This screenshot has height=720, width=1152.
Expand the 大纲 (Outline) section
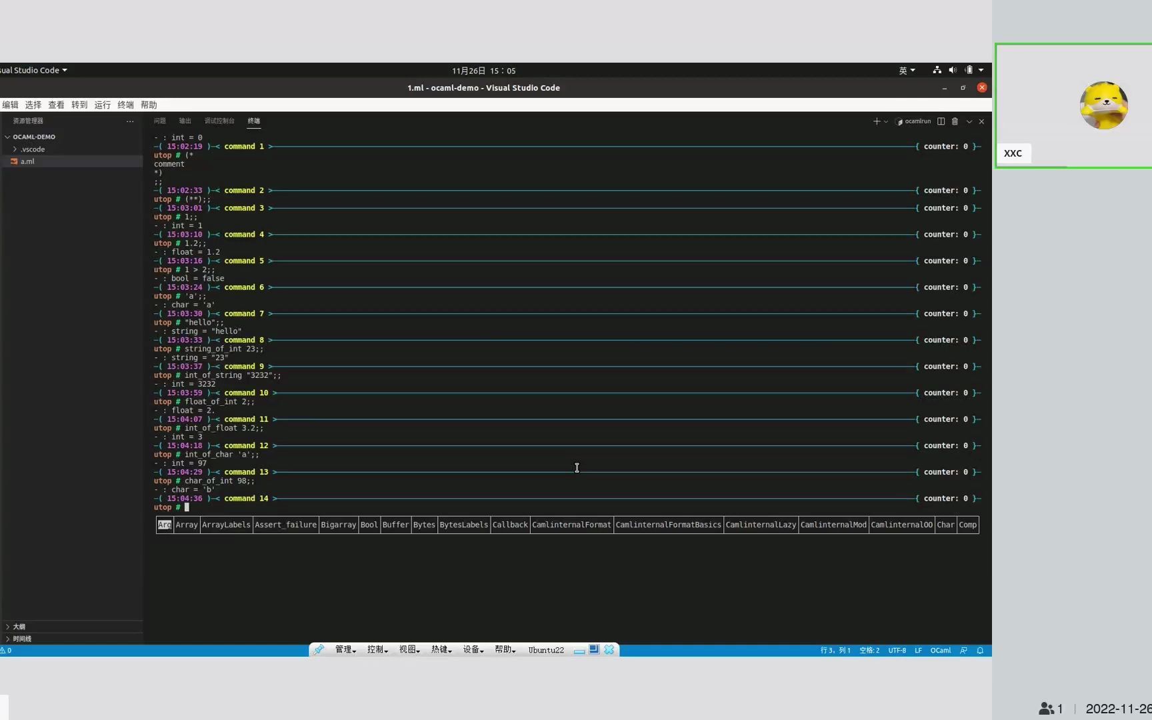[x=71, y=627]
